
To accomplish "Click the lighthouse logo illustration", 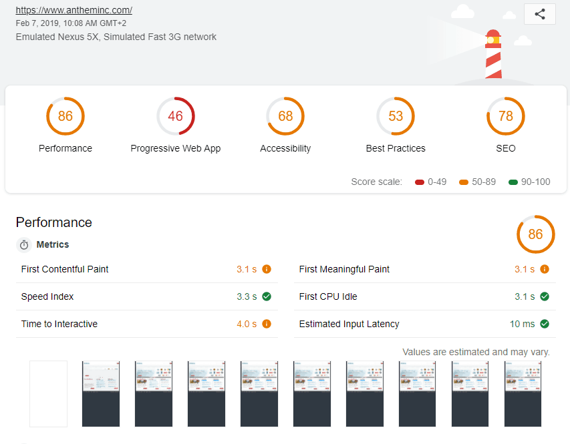I will (492, 53).
